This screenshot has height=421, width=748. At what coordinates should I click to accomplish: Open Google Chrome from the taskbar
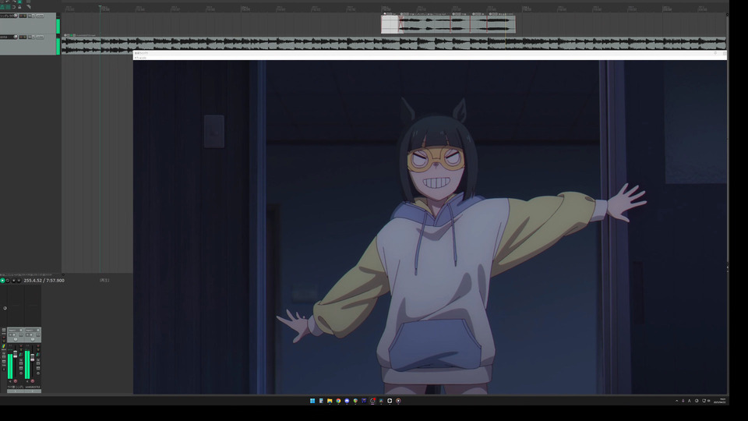click(338, 401)
